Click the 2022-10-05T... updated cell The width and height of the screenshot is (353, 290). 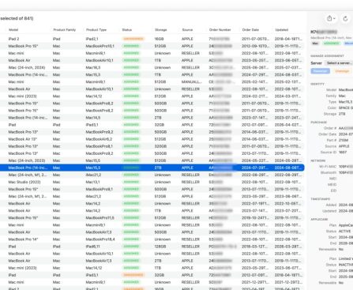(x=288, y=204)
